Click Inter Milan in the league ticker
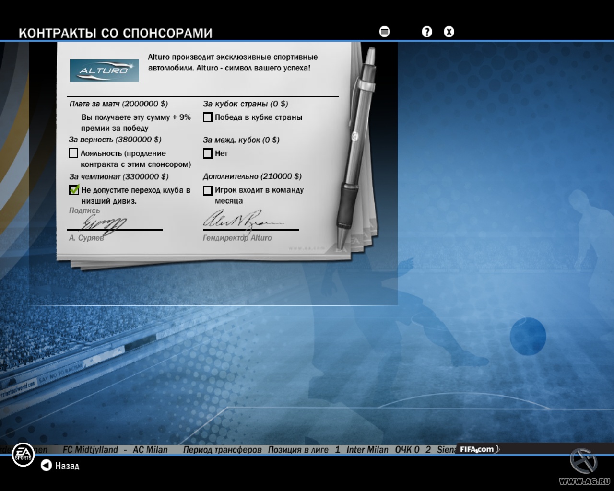Viewport: 614px width, 491px height. [x=367, y=450]
